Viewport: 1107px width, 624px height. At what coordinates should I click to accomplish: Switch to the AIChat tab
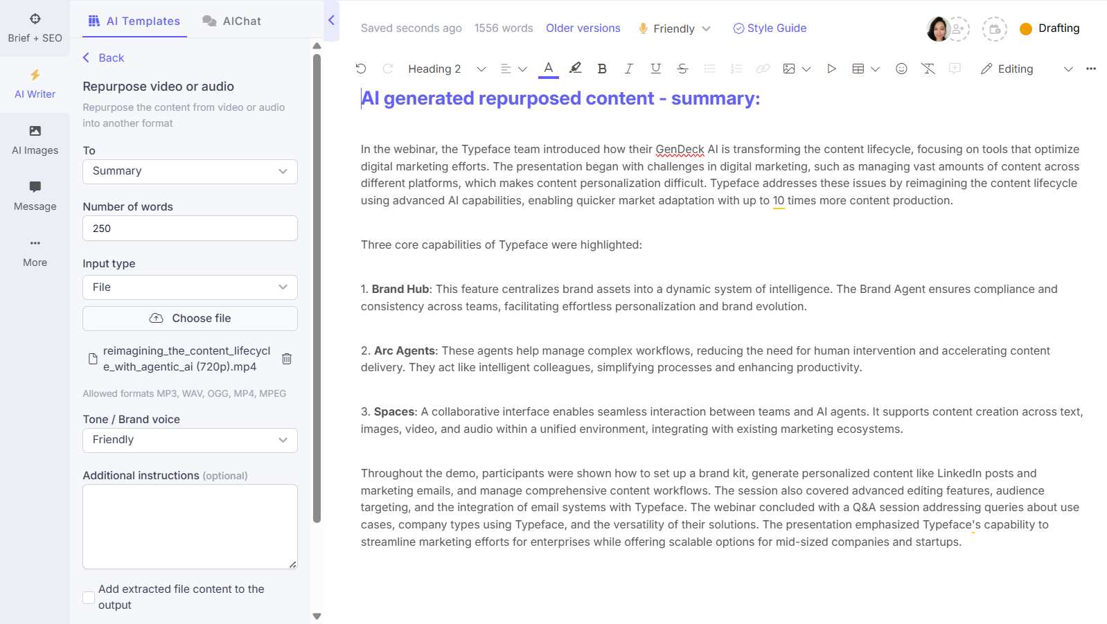click(232, 21)
